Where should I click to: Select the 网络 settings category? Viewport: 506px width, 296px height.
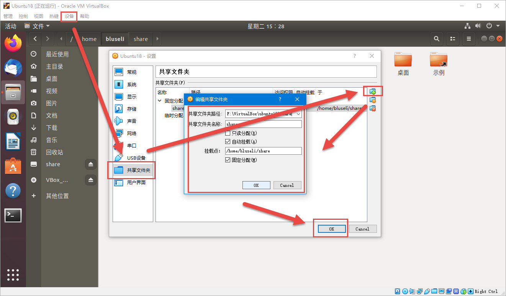point(133,133)
